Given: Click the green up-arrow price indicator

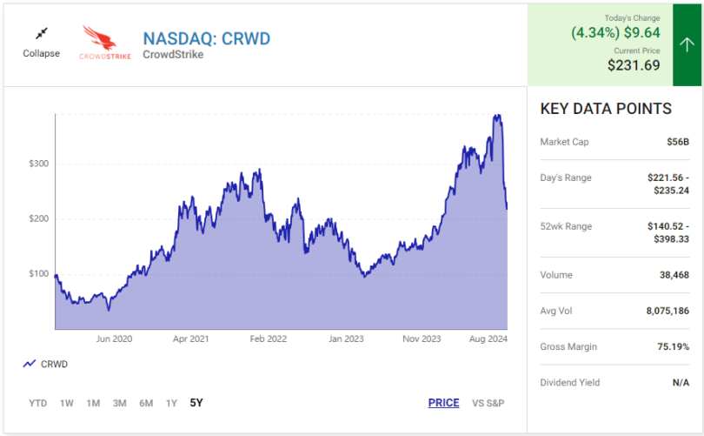Looking at the screenshot, I should [687, 44].
